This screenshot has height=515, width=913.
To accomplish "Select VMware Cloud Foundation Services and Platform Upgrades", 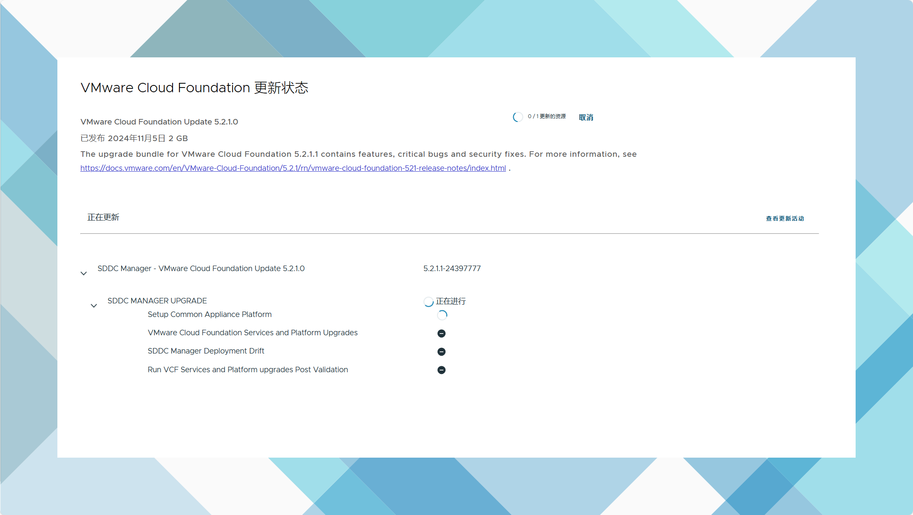I will tap(252, 333).
